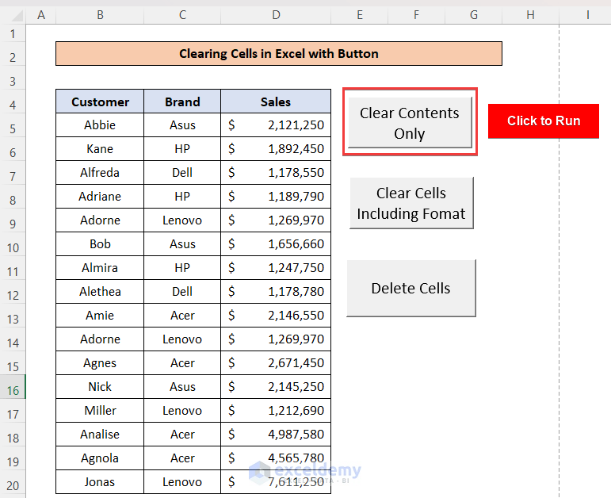Click the Customer header cell

(100, 102)
